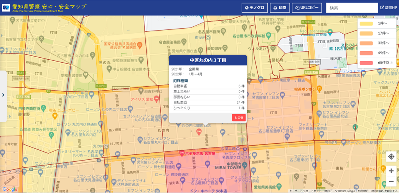This screenshot has height=193, width=399.
Task: Close the popup with とじる button
Action: (x=239, y=118)
